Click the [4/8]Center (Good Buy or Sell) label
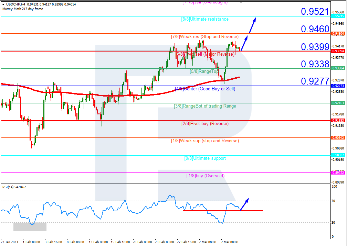 coord(205,89)
